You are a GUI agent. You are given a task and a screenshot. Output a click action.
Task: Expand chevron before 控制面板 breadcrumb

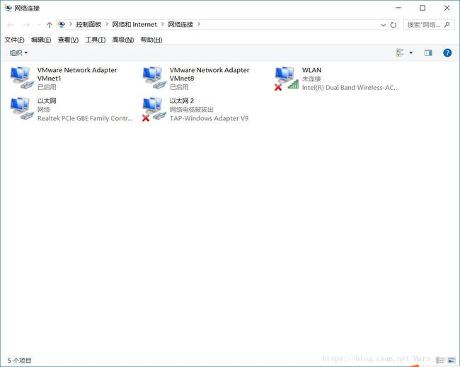coord(70,24)
